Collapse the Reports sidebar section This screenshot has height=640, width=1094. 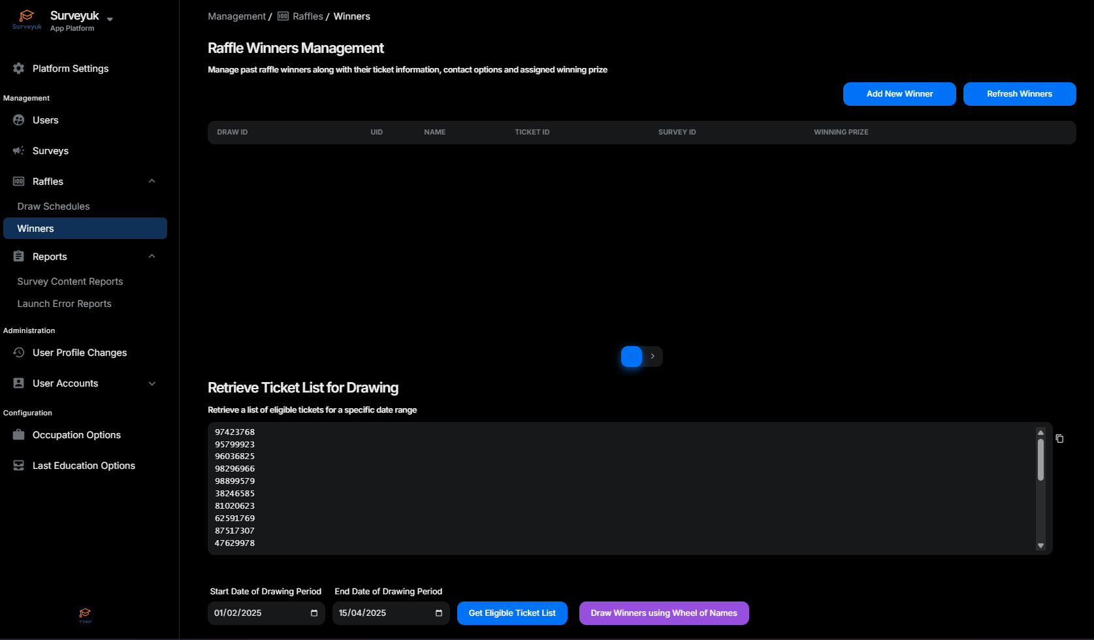(x=152, y=257)
